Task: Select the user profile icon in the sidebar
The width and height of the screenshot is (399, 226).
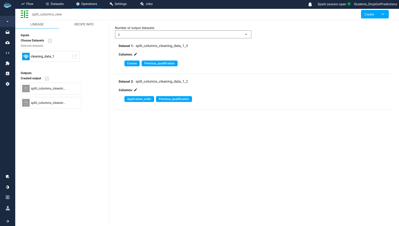Action: (7, 208)
